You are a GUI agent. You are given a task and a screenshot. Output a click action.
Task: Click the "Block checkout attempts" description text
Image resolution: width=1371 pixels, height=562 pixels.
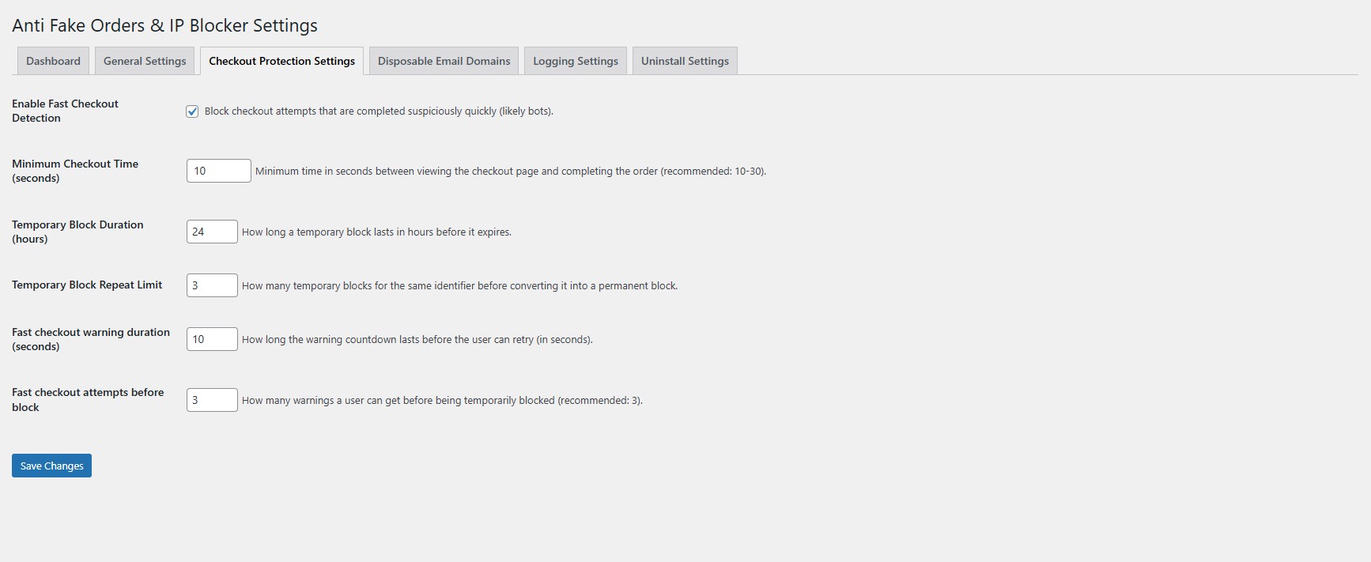tap(379, 111)
